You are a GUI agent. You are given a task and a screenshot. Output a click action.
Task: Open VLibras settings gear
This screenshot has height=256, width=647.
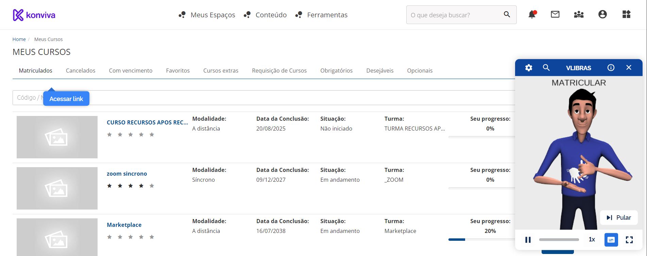[529, 67]
